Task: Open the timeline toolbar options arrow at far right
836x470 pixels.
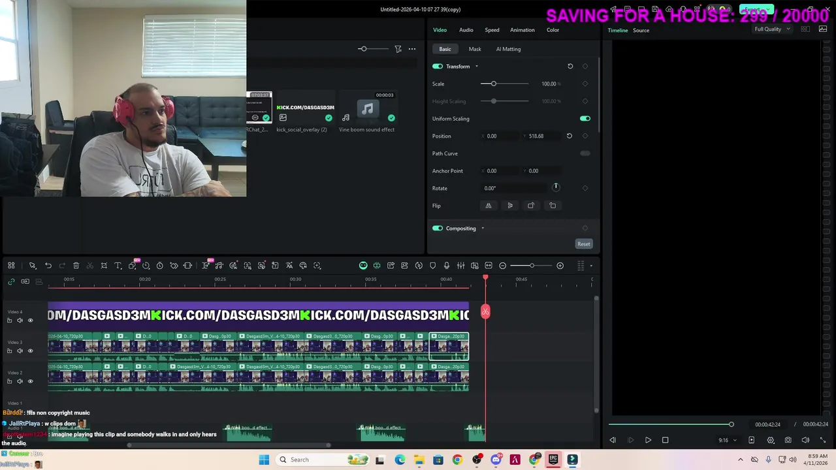Action: tap(591, 266)
